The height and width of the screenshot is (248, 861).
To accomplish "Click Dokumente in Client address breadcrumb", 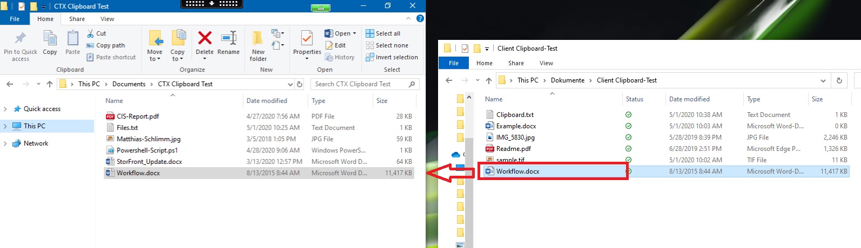I will point(567,80).
